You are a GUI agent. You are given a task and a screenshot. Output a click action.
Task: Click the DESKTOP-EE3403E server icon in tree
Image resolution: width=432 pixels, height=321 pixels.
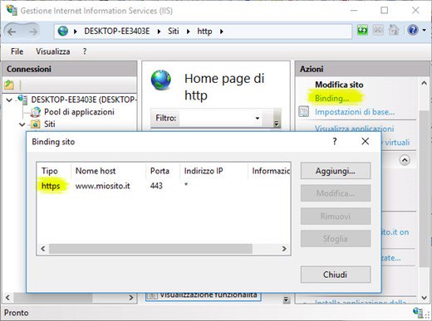tap(22, 100)
